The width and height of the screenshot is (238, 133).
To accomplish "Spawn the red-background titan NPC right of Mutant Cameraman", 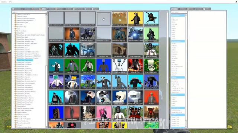I will click(x=135, y=66).
